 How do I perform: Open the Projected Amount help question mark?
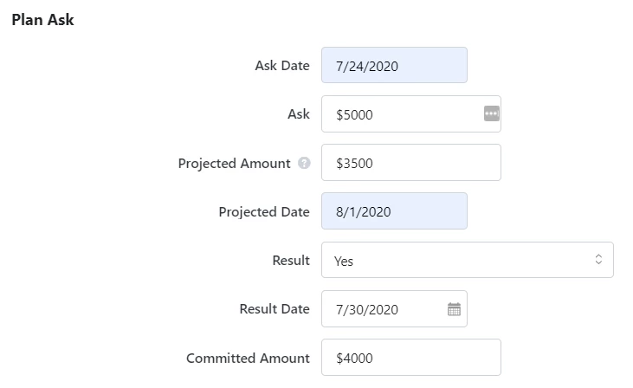[x=304, y=163]
